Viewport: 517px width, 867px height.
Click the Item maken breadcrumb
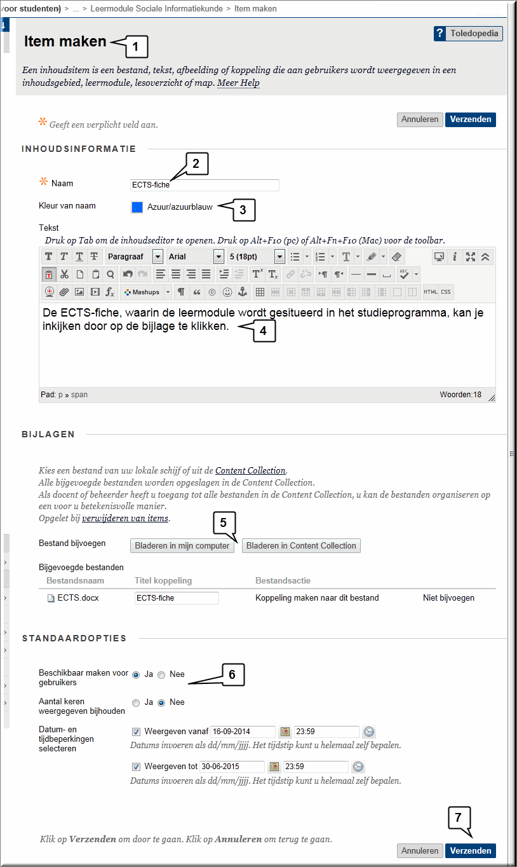(255, 9)
